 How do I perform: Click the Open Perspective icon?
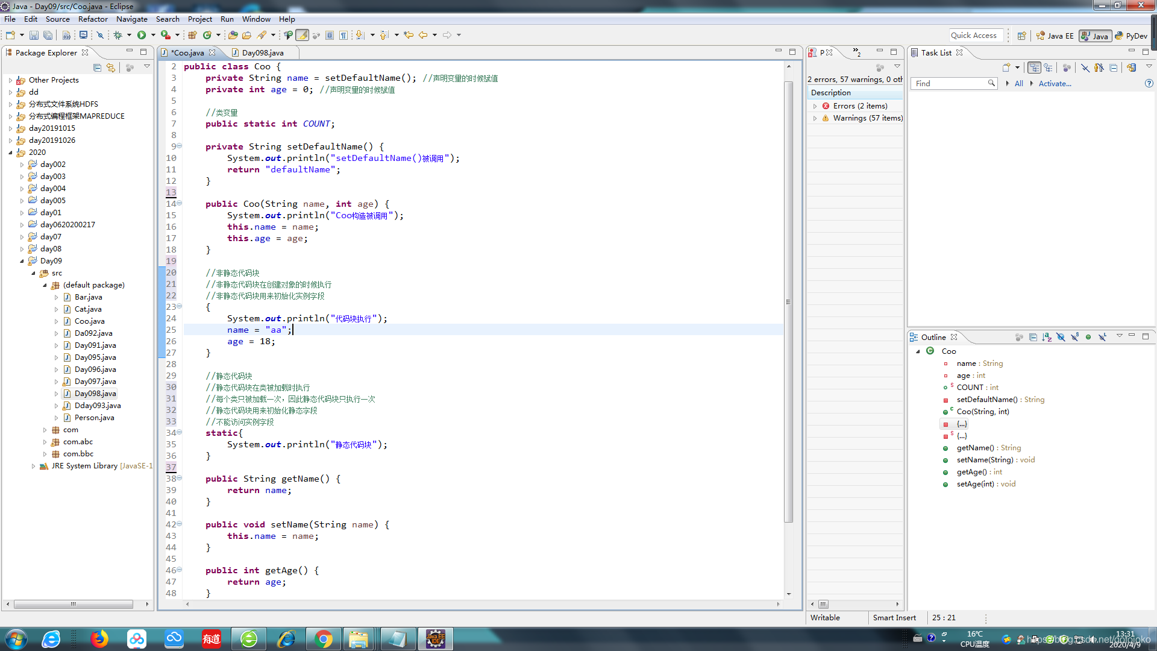(1021, 36)
